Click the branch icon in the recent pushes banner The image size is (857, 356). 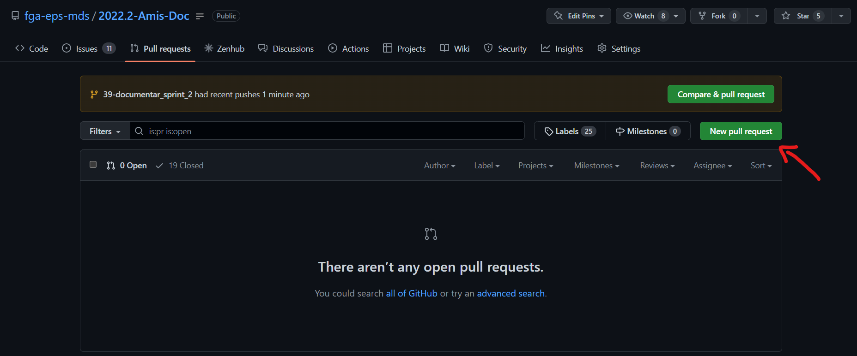point(94,94)
